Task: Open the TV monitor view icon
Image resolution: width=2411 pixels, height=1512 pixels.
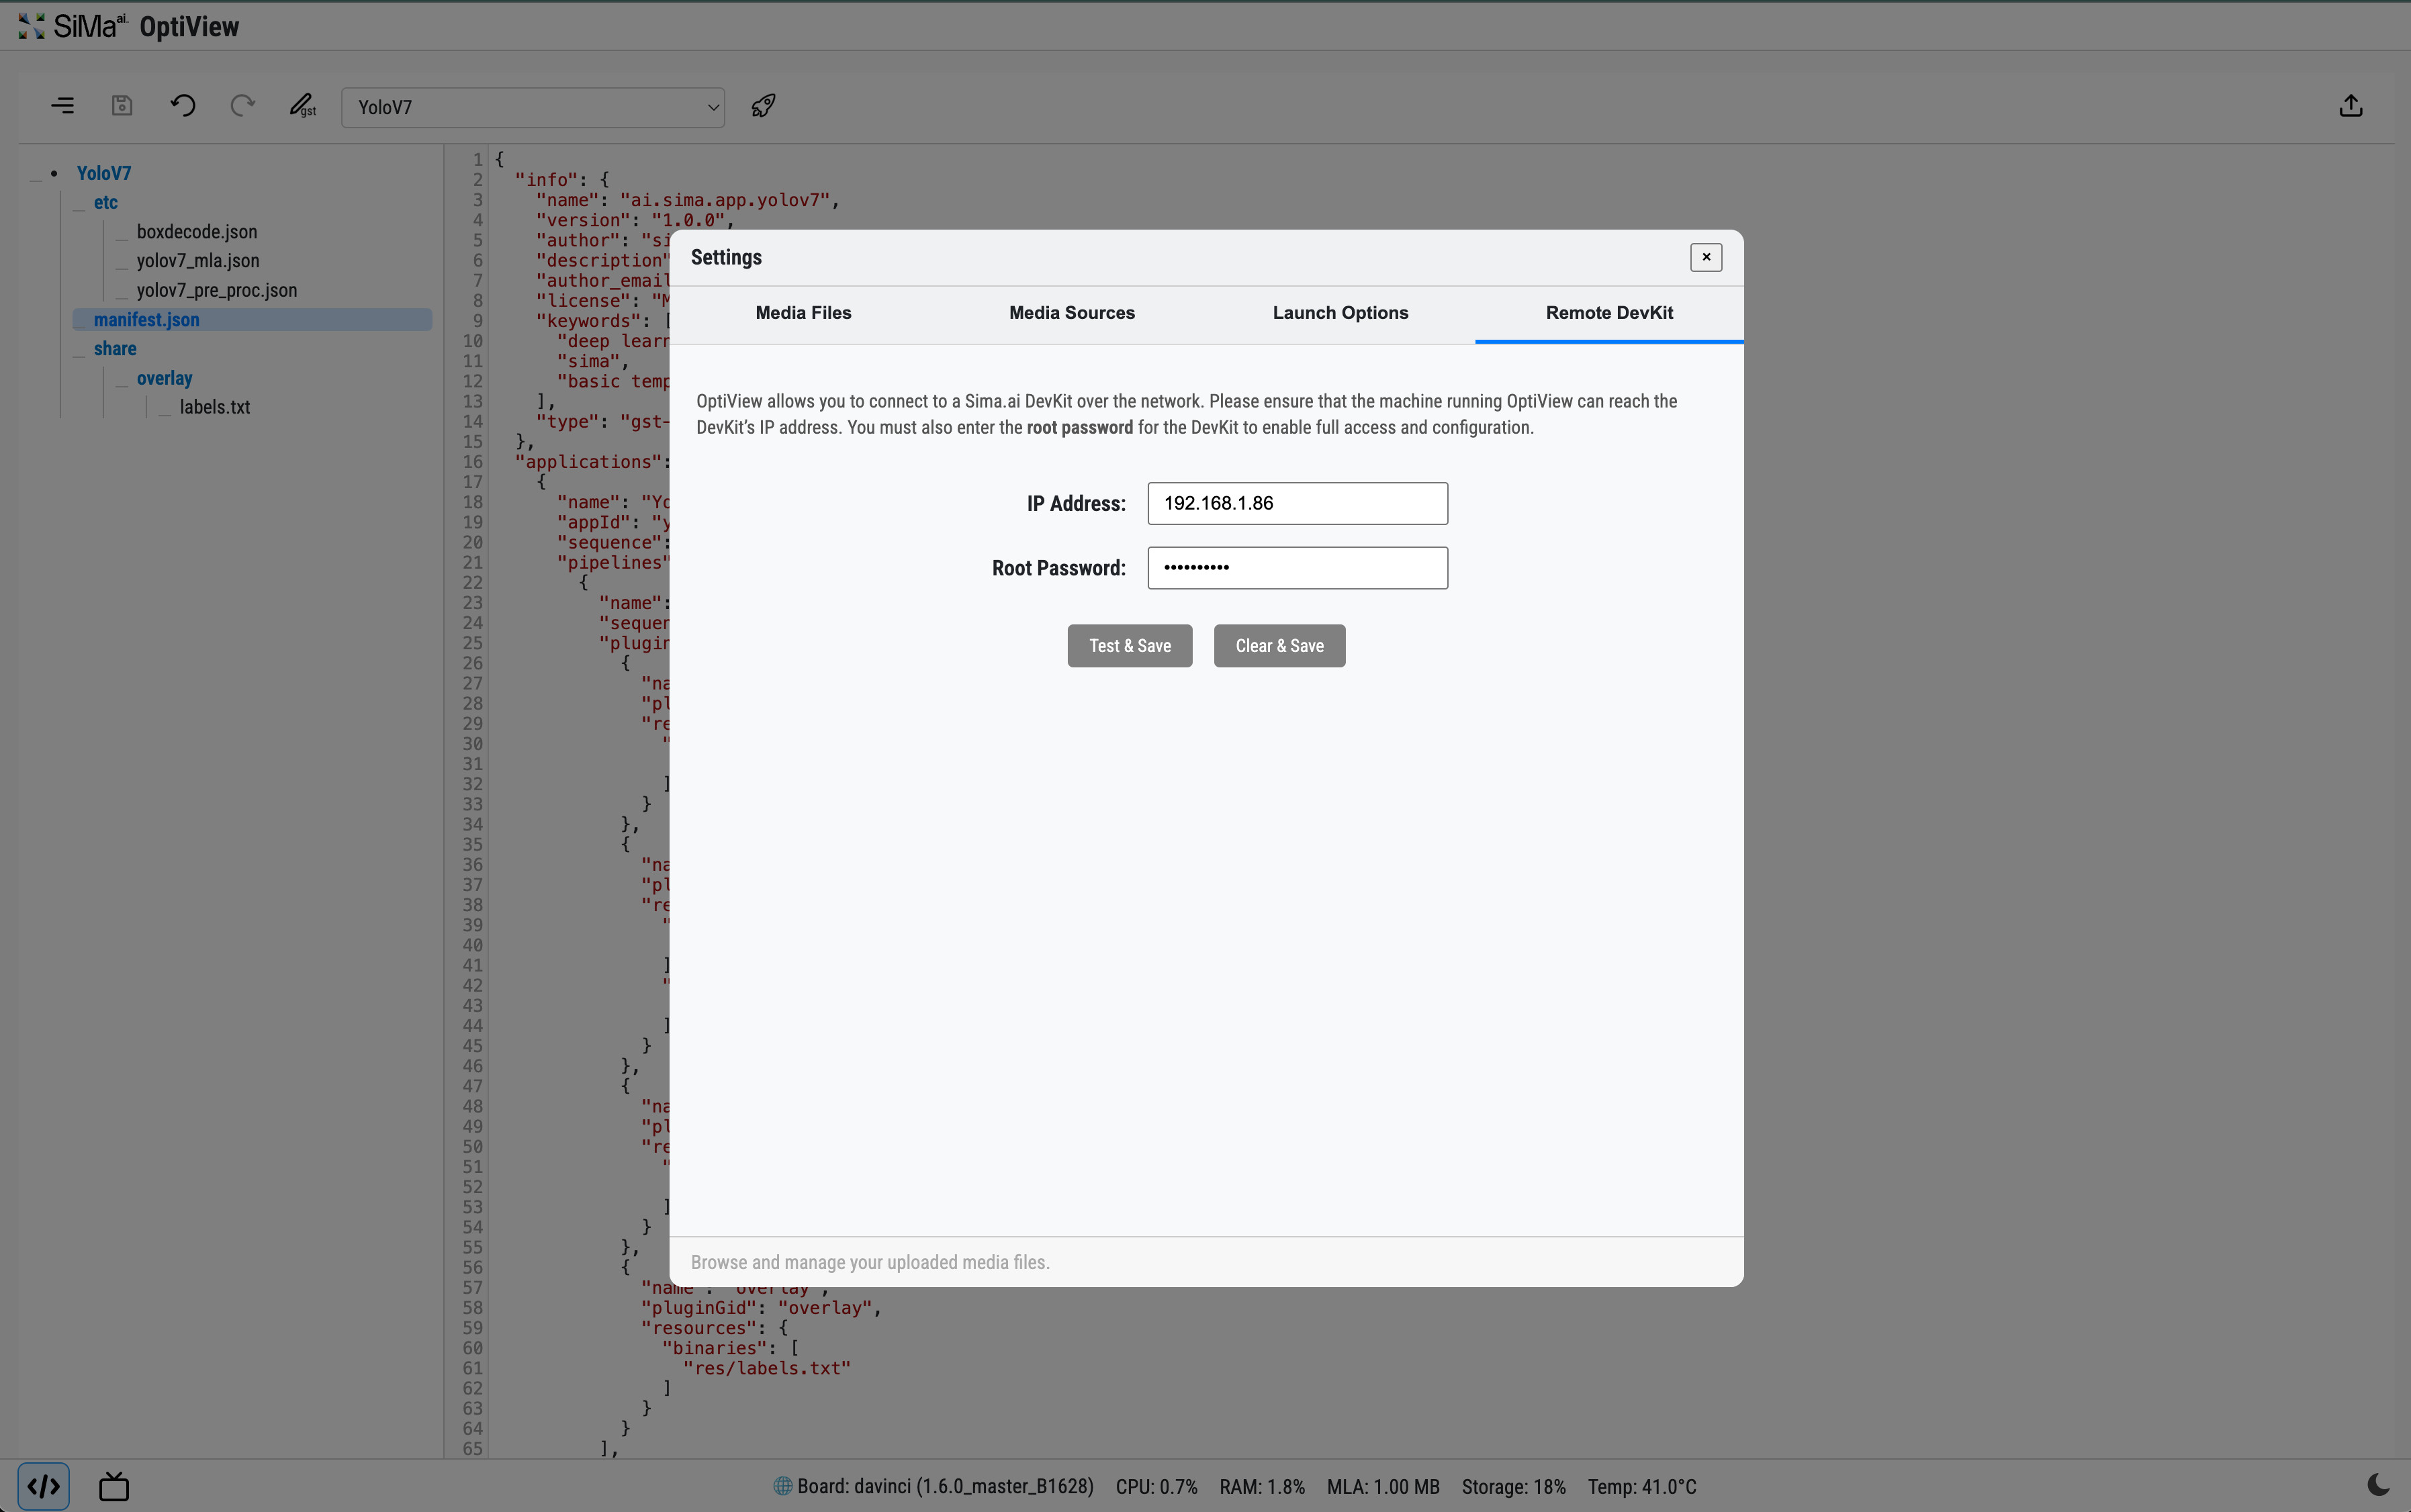Action: point(114,1486)
